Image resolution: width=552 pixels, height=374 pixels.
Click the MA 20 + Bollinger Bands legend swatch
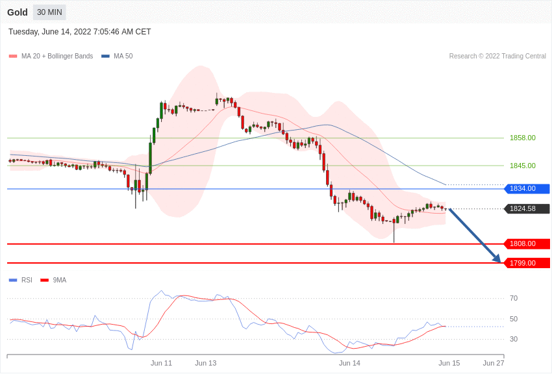pos(13,56)
